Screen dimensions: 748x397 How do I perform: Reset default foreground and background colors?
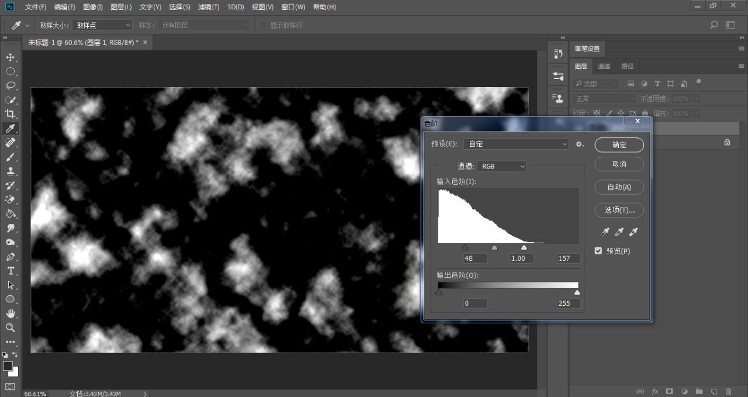coord(5,355)
